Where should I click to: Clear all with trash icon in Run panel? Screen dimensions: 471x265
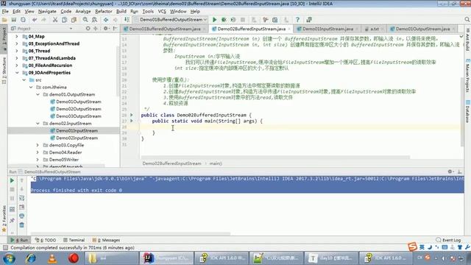click(x=21, y=225)
